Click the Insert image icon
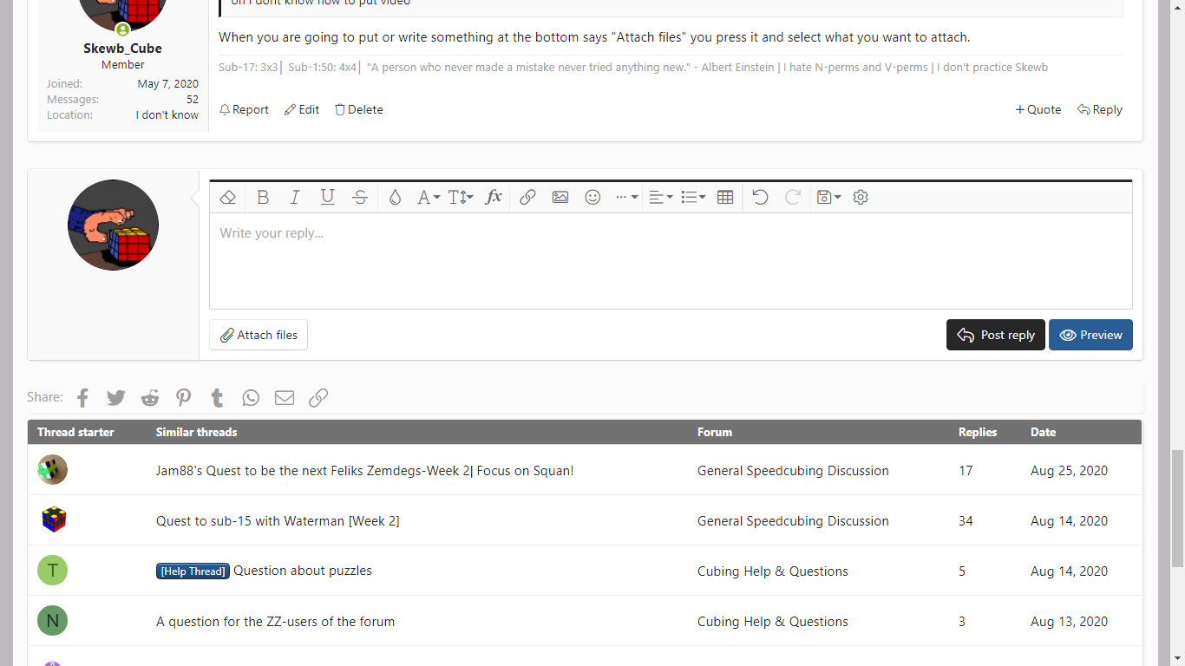The height and width of the screenshot is (666, 1185). (x=560, y=197)
